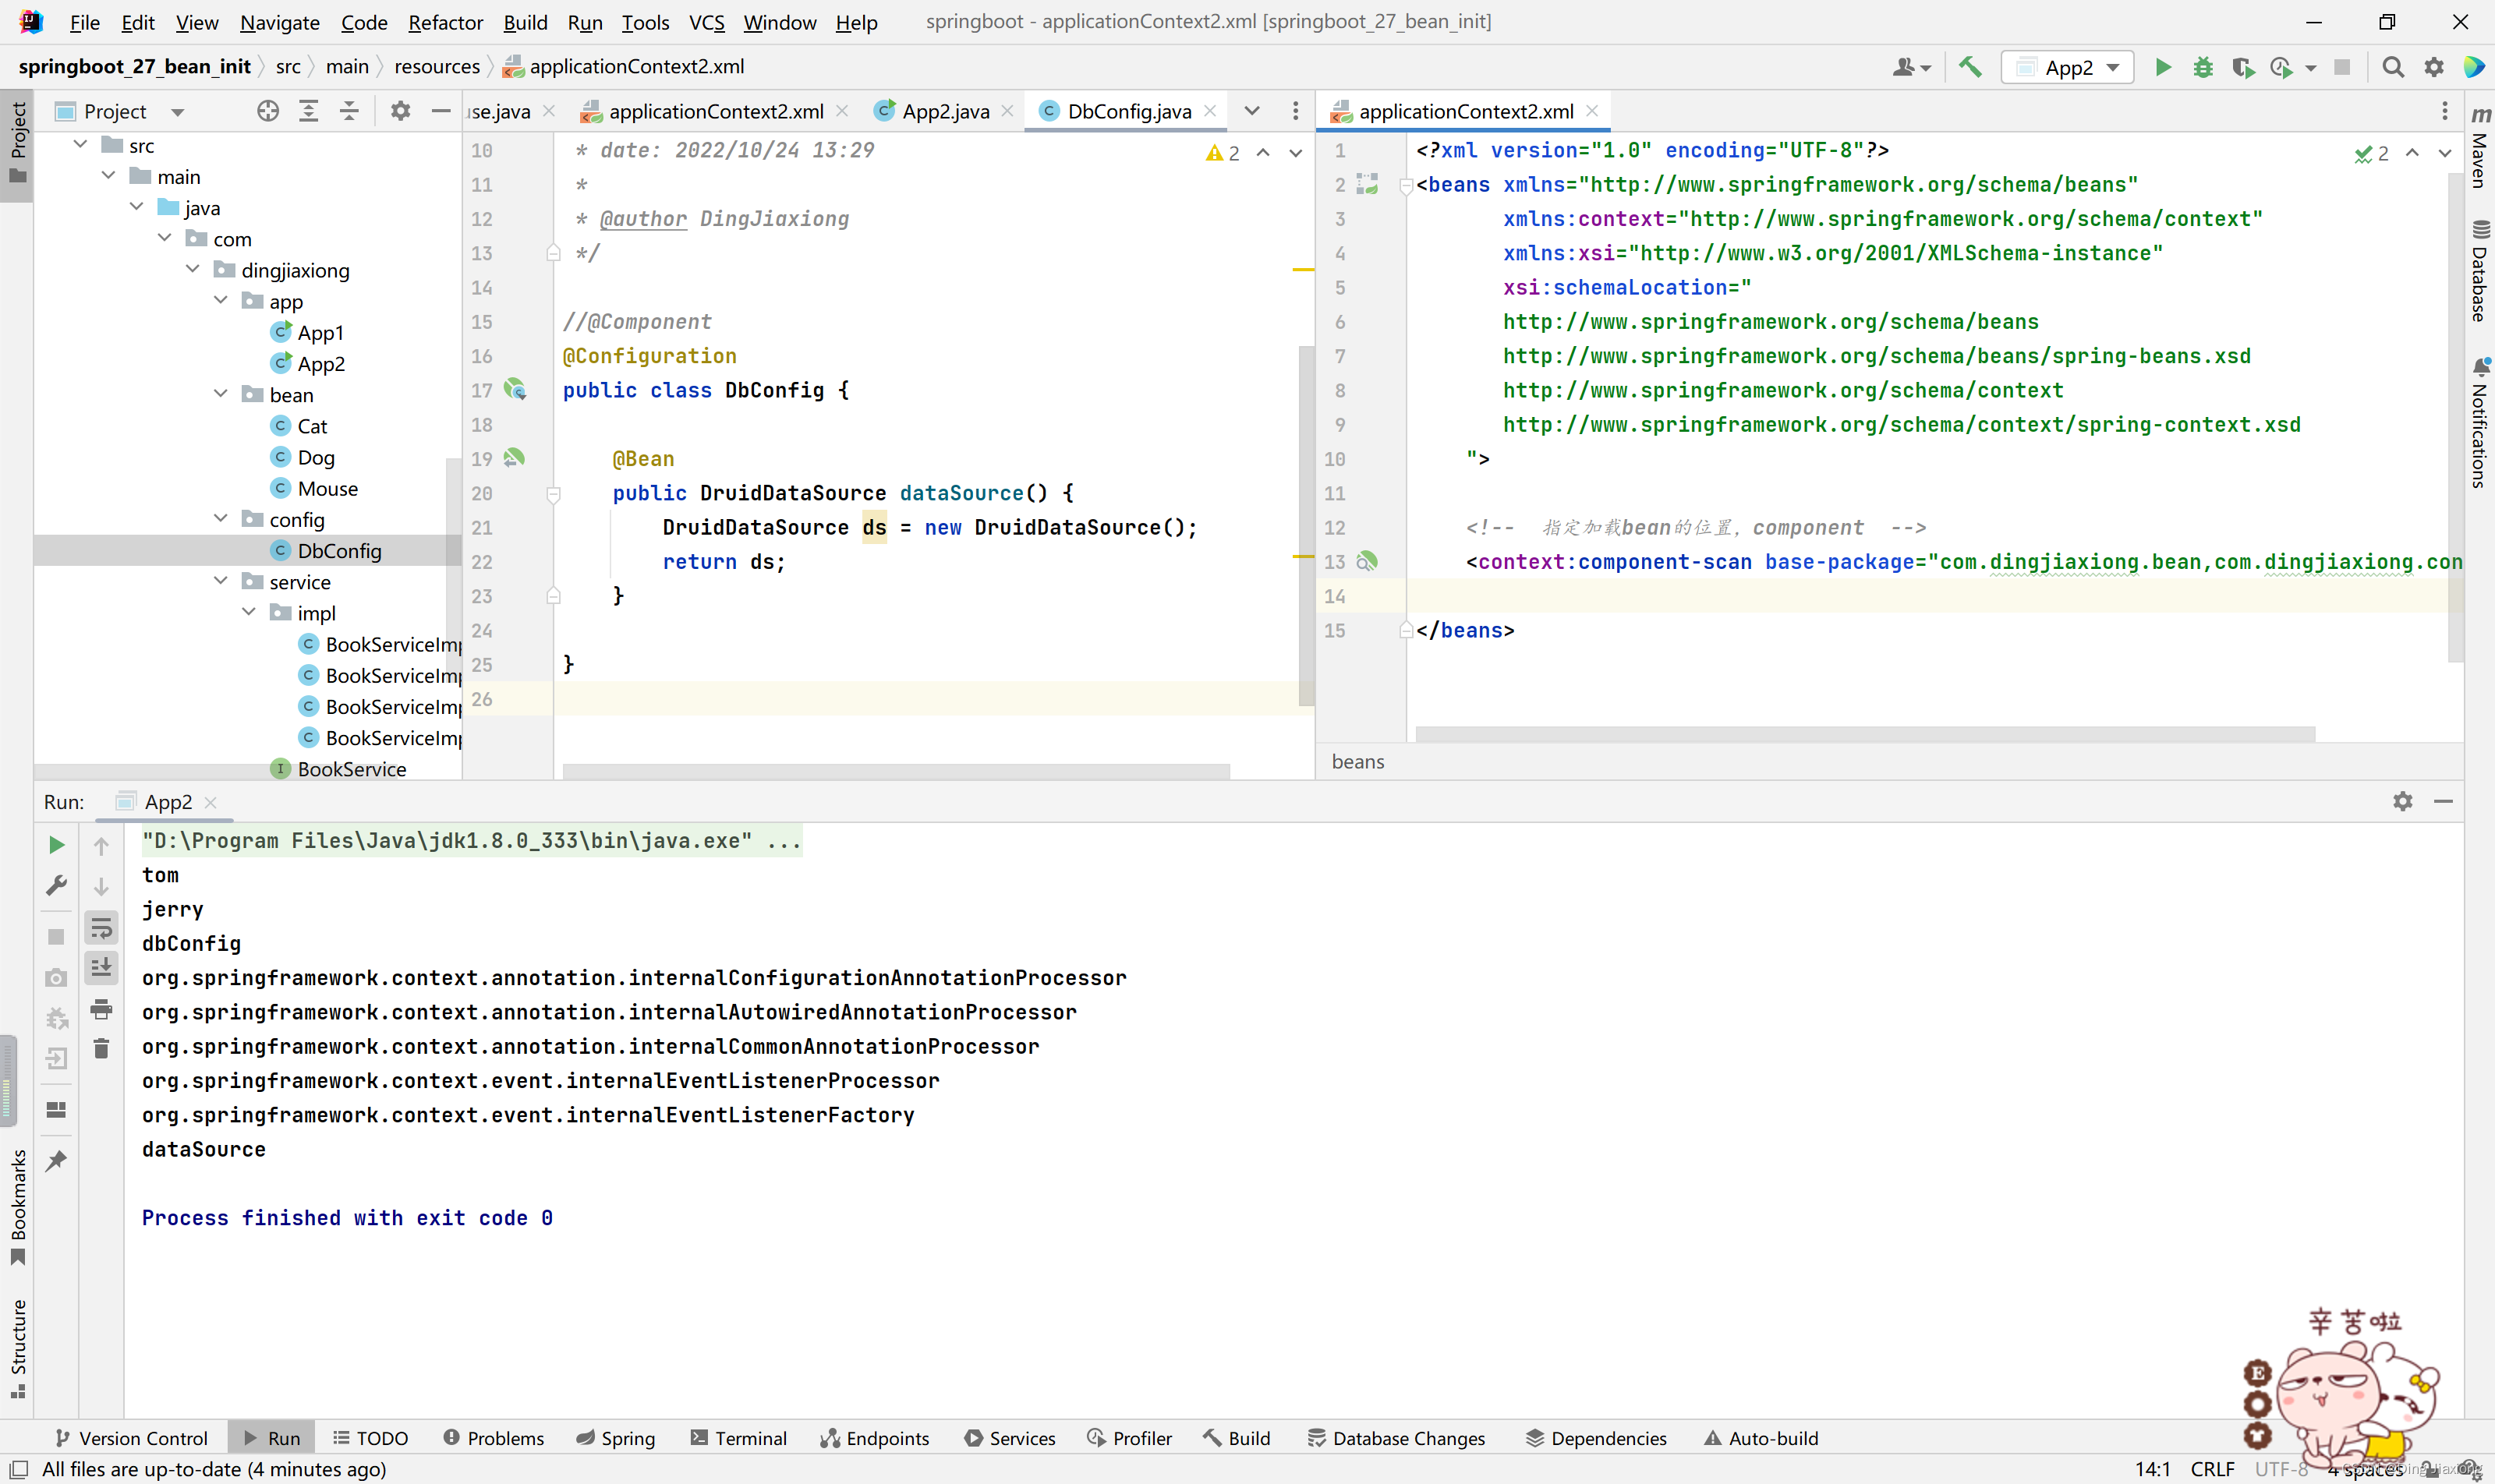Hide the Project tool window

click(x=441, y=111)
